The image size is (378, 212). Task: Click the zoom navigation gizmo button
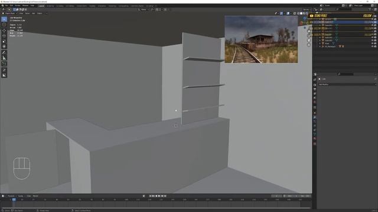click(x=309, y=31)
